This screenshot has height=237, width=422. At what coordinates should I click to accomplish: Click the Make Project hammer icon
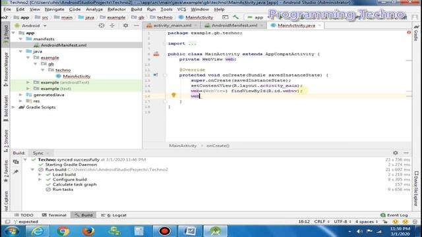click(236, 17)
